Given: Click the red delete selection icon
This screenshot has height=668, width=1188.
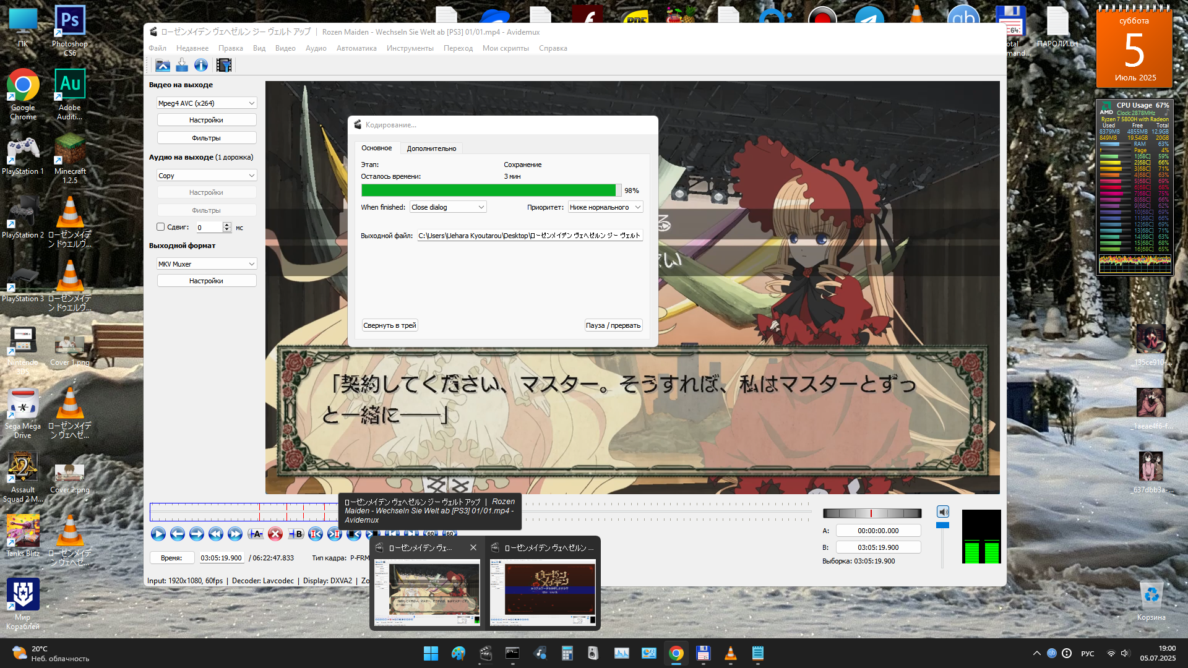Looking at the screenshot, I should [275, 534].
